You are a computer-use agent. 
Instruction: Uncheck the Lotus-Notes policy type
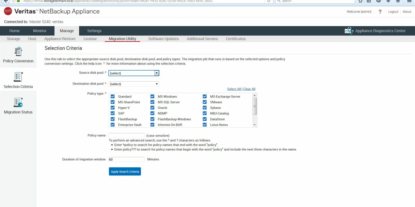coord(205,124)
